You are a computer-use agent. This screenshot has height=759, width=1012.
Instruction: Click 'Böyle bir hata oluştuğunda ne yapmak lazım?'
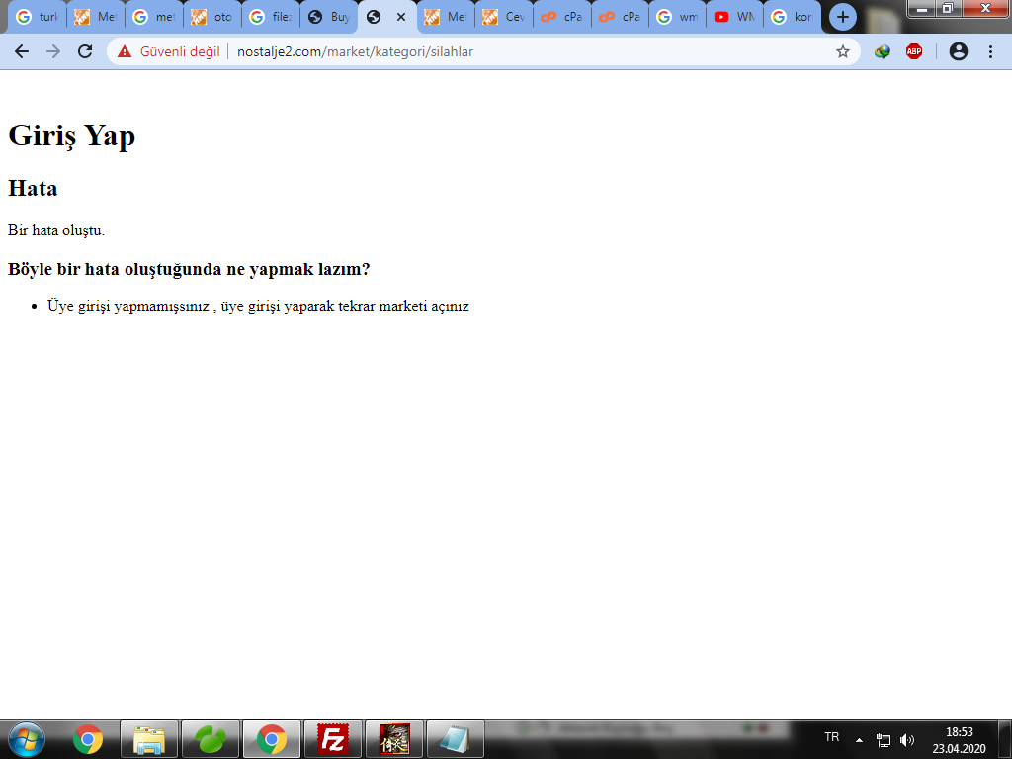tap(189, 269)
